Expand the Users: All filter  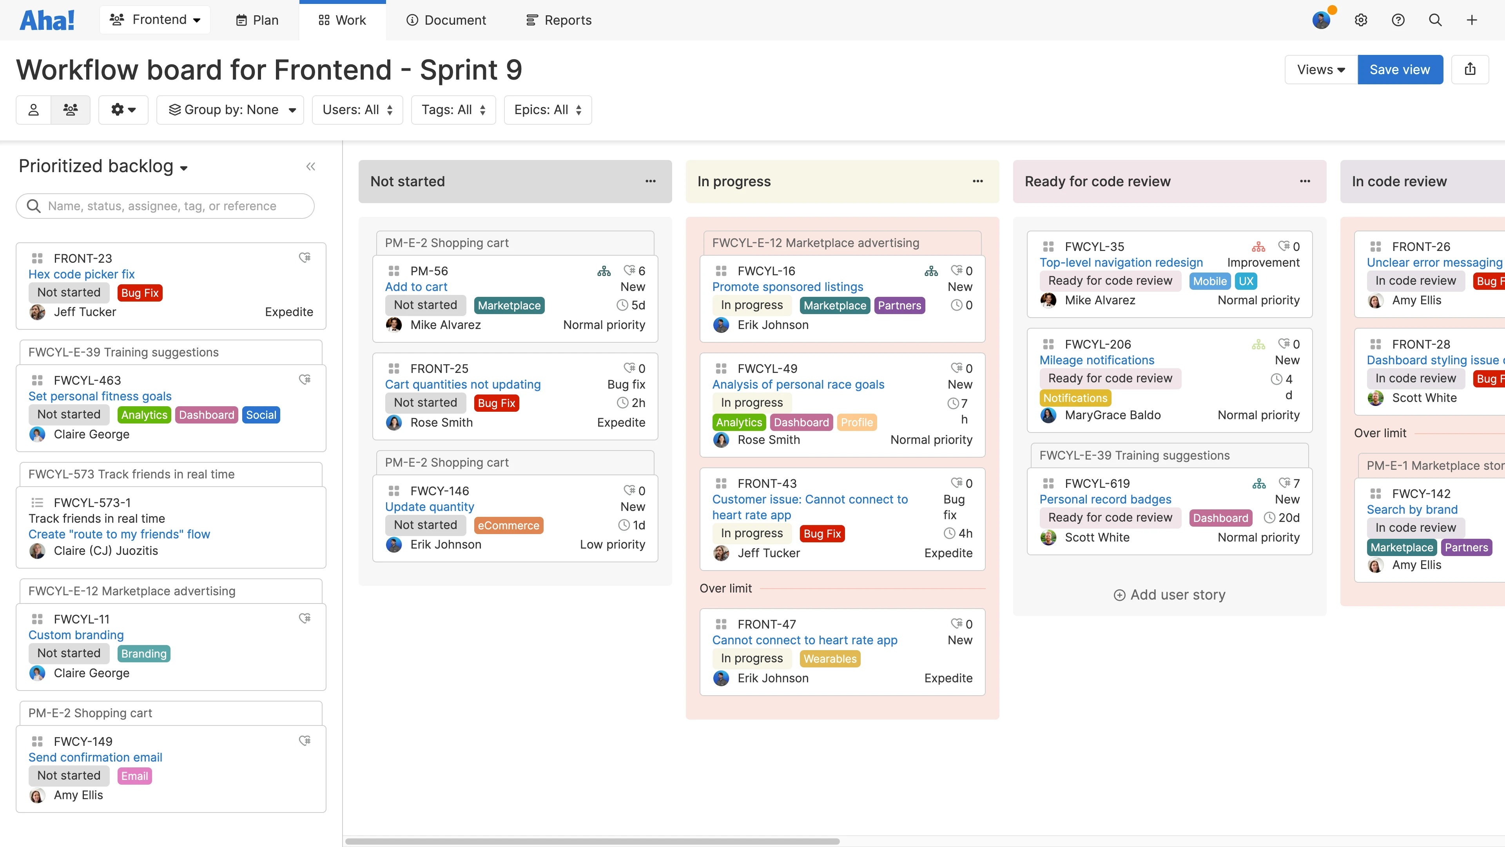point(357,110)
